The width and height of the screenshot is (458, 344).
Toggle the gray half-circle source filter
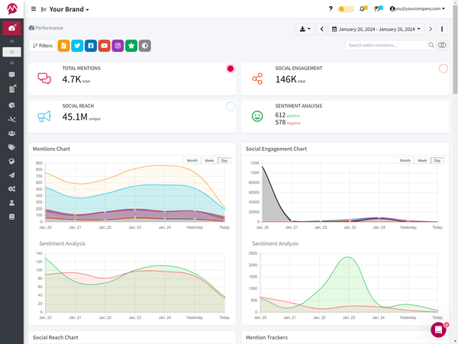click(x=145, y=46)
